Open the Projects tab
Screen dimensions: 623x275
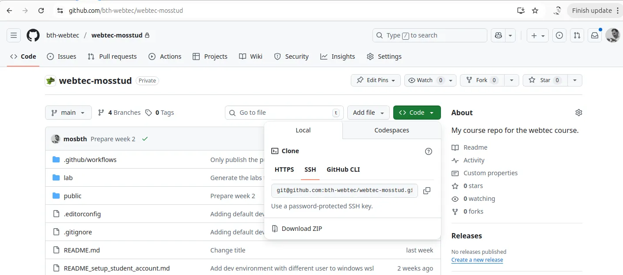click(210, 57)
